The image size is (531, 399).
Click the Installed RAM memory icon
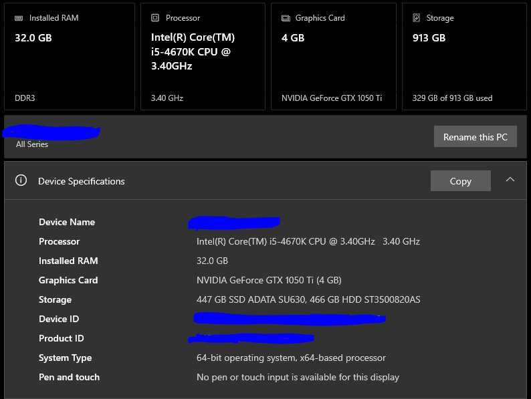(x=19, y=18)
